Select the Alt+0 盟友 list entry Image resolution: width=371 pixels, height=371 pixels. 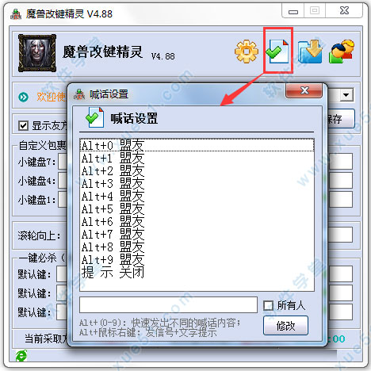coord(197,145)
